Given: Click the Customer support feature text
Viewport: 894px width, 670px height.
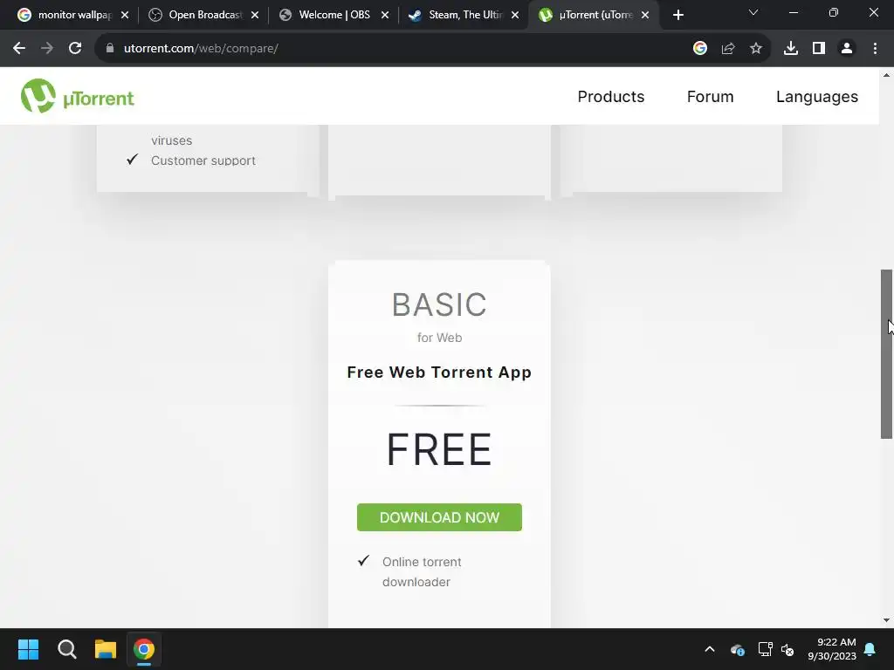Looking at the screenshot, I should click(203, 161).
